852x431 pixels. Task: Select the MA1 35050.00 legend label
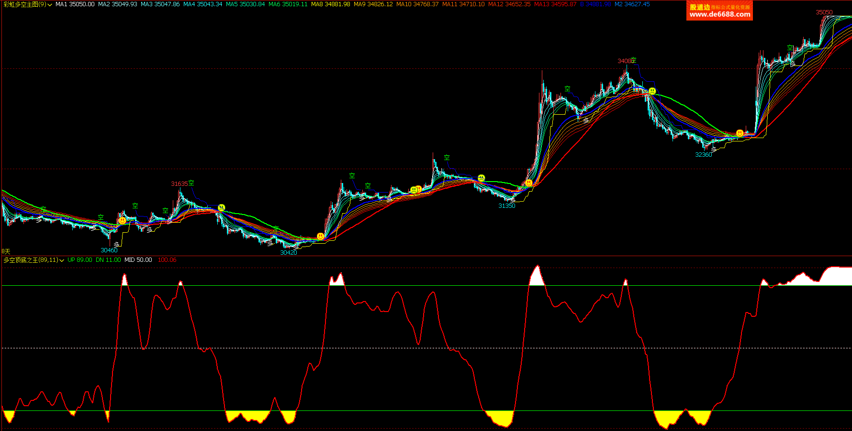coord(75,4)
